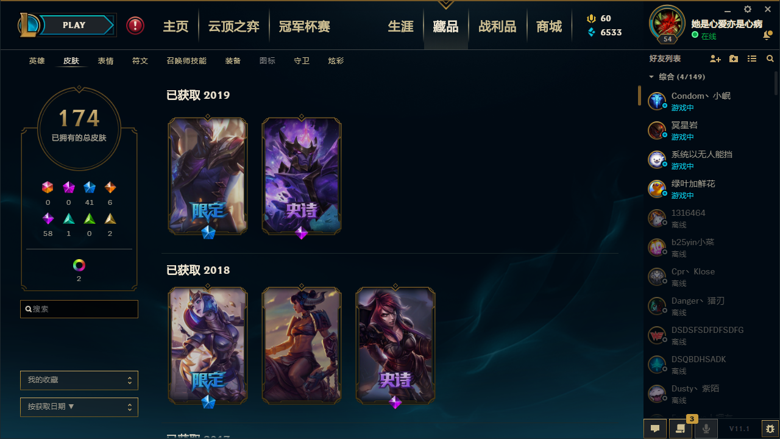Open the 按获取日期 sort dropdown

click(x=79, y=407)
